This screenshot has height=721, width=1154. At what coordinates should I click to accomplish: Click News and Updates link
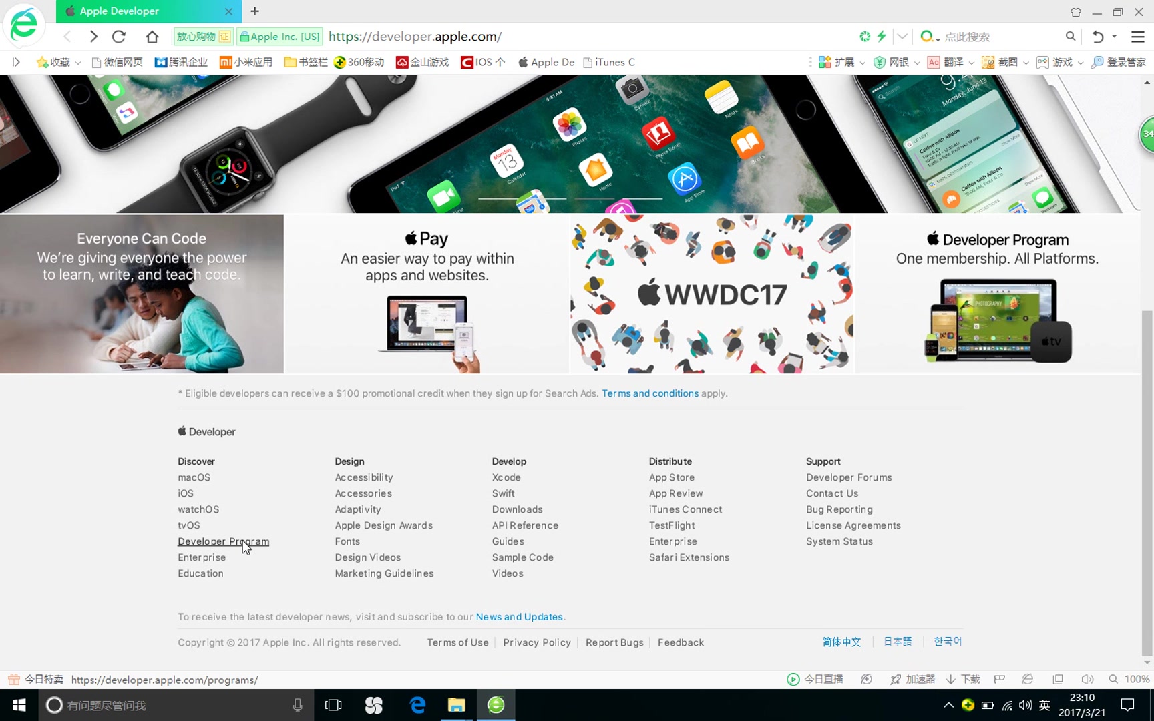pos(519,617)
